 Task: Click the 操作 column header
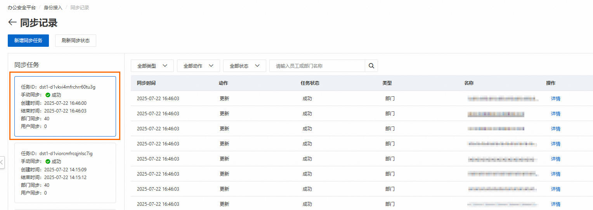(551, 83)
